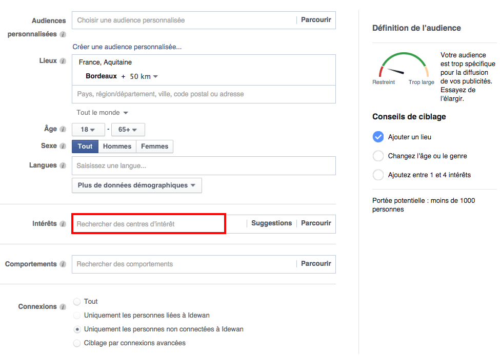Expand Plus de données démographiques menu
This screenshot has height=356, width=500.
pos(136,185)
